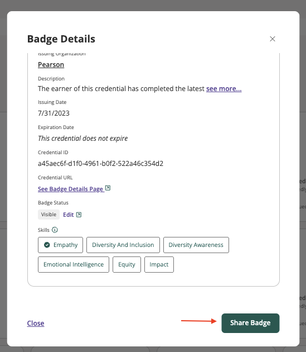Click description text 'The earner of this credential'
The image size is (306, 352).
[x=82, y=89]
